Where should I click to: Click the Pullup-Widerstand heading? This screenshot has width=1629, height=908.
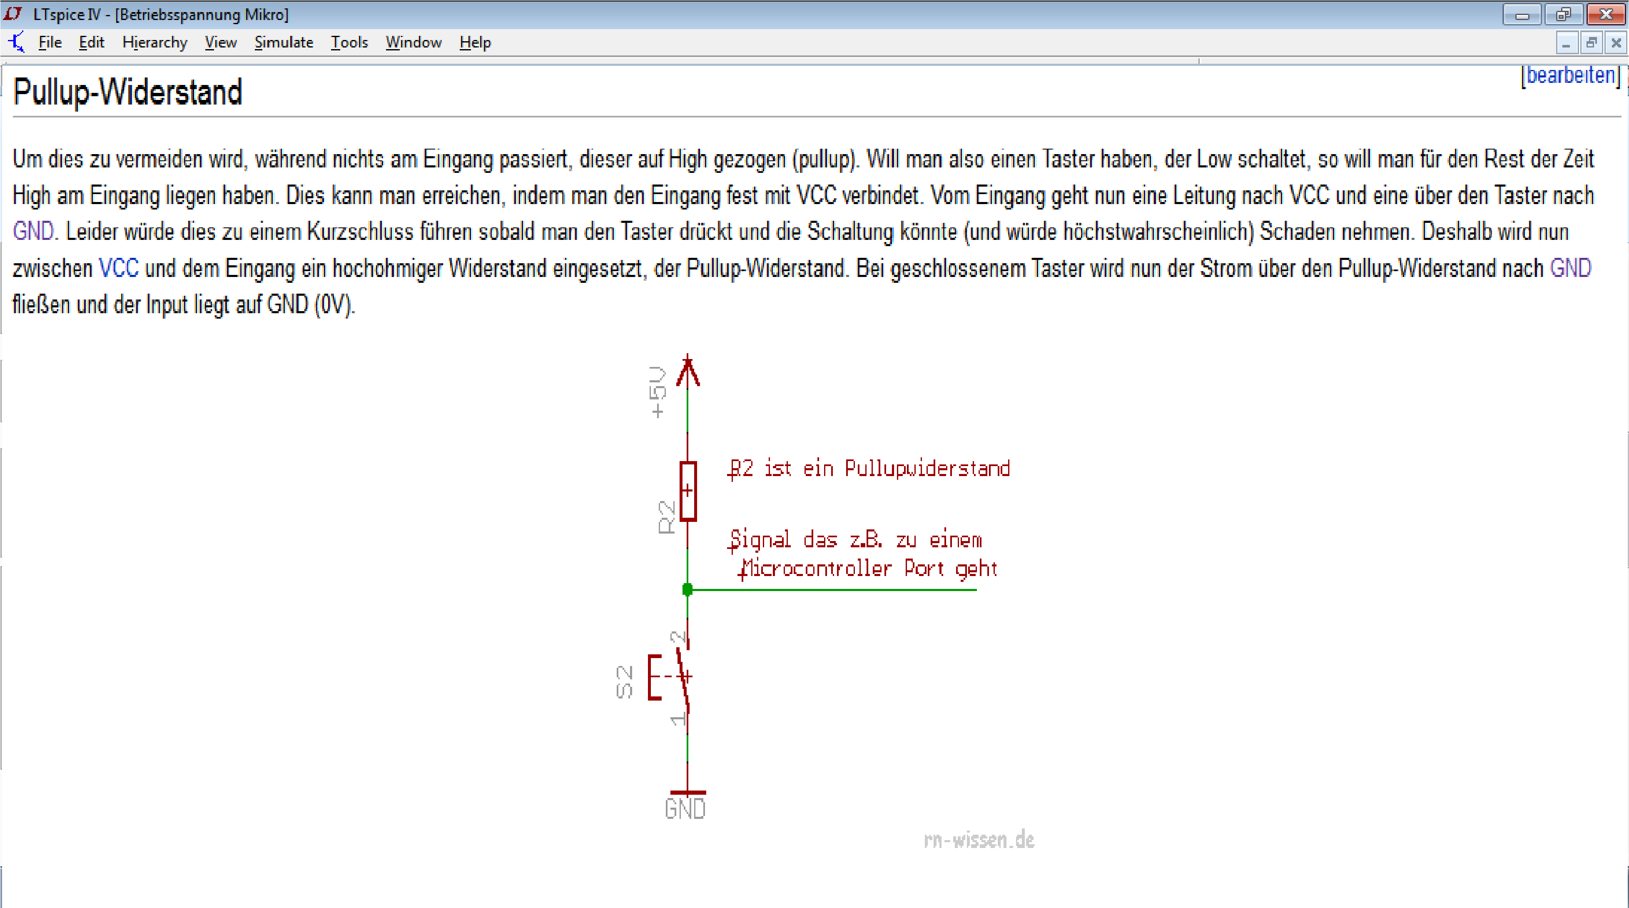[128, 92]
